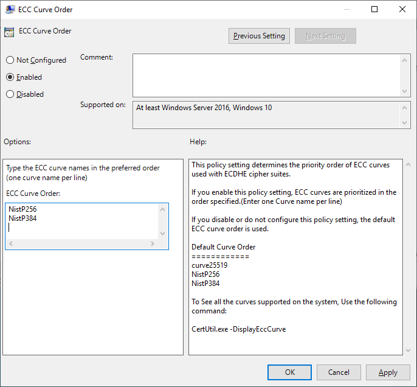Click NistP384 entry in curve order list
Screen dimensions: 417x387
[x=22, y=218]
